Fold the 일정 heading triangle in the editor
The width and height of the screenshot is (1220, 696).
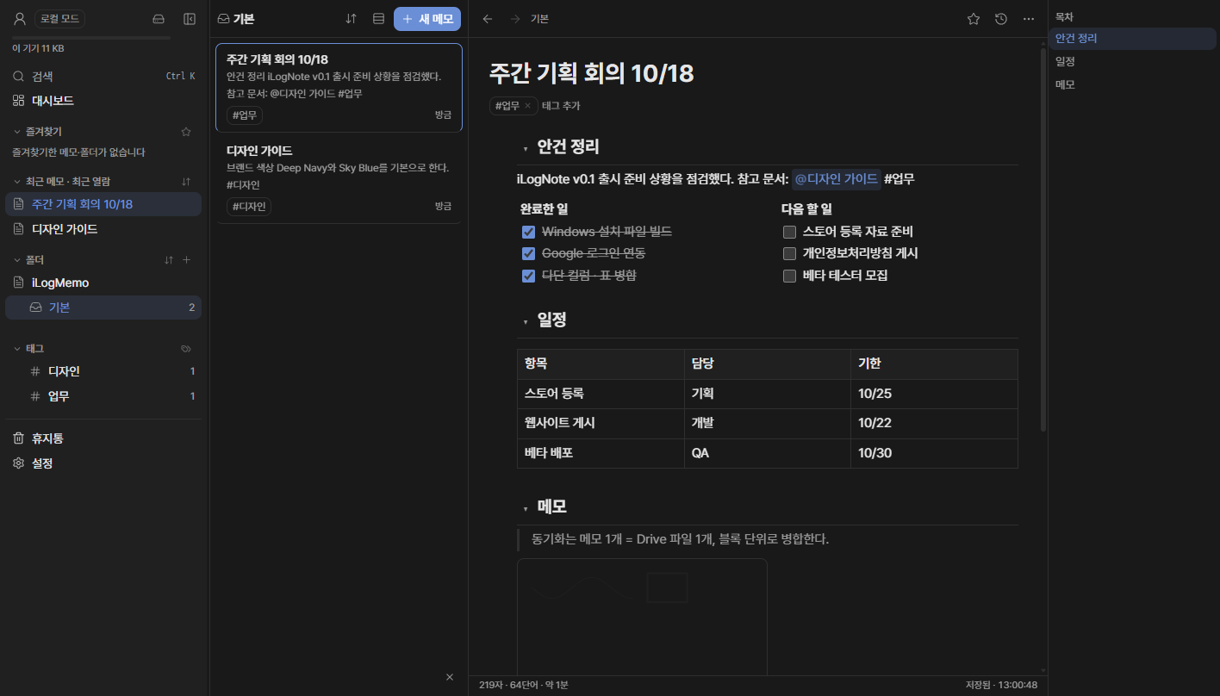click(x=526, y=322)
